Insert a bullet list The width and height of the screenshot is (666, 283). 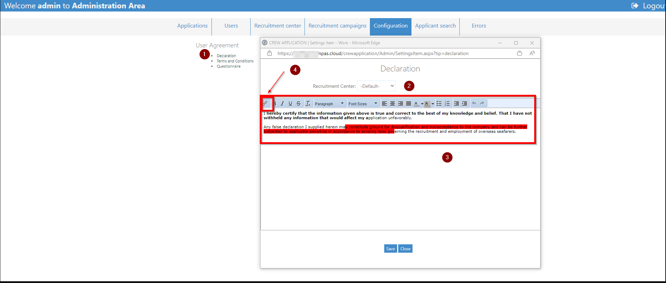pos(439,104)
